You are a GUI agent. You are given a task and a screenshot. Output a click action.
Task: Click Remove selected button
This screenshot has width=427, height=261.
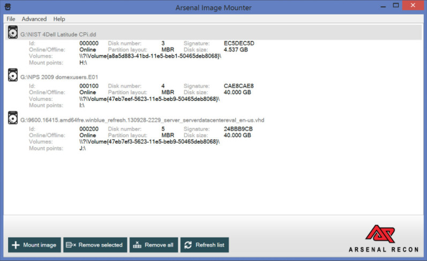[x=95, y=245]
